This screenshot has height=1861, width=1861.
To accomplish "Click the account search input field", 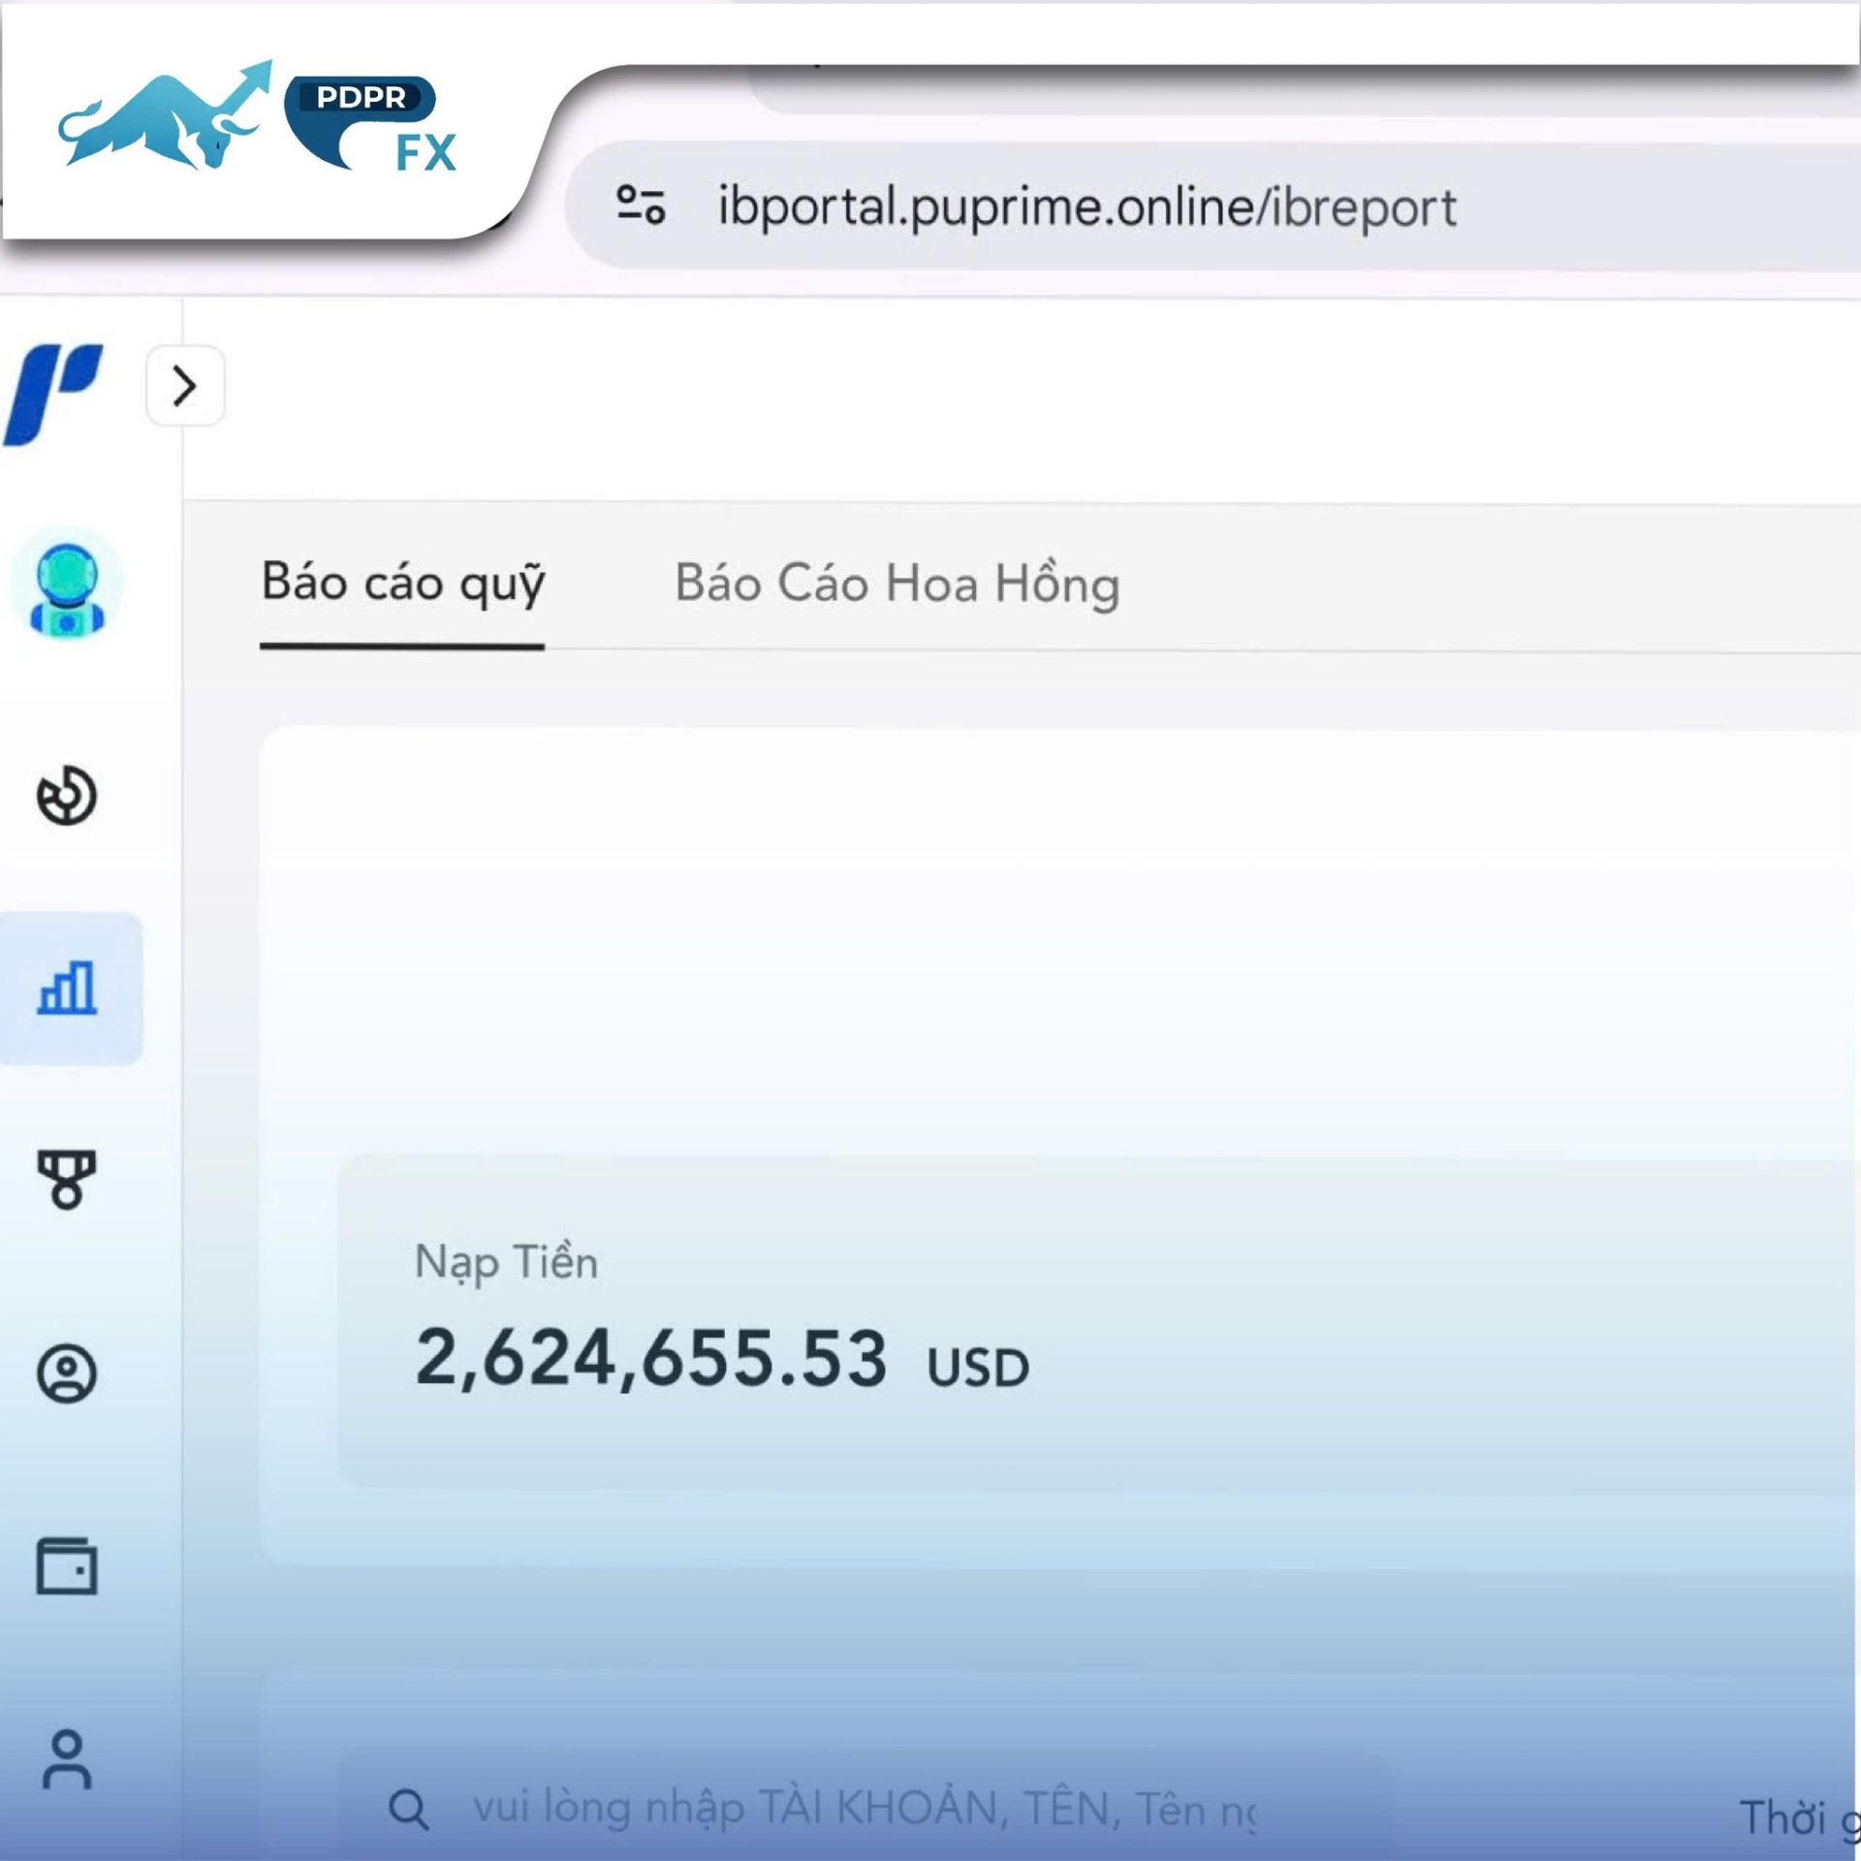I will (863, 1809).
